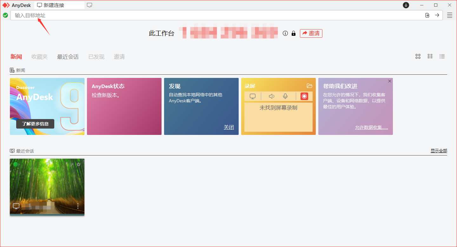Star the recent session as favorite
The width and height of the screenshot is (457, 247).
click(79, 164)
